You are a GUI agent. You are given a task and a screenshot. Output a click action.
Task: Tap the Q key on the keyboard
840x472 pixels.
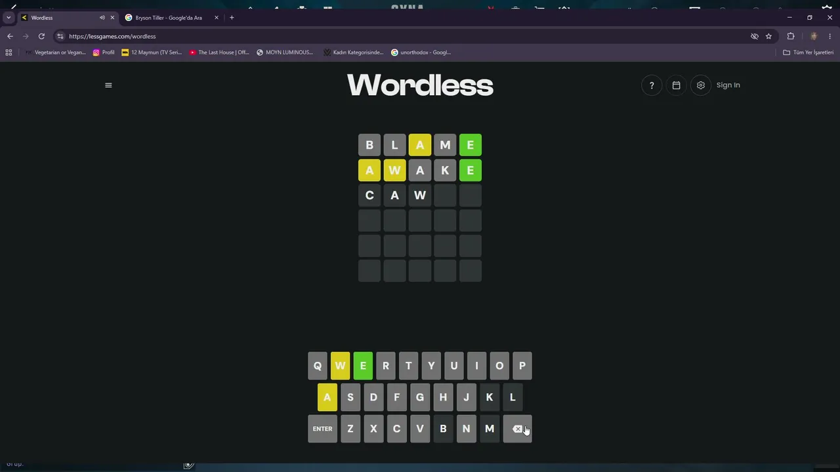point(318,366)
